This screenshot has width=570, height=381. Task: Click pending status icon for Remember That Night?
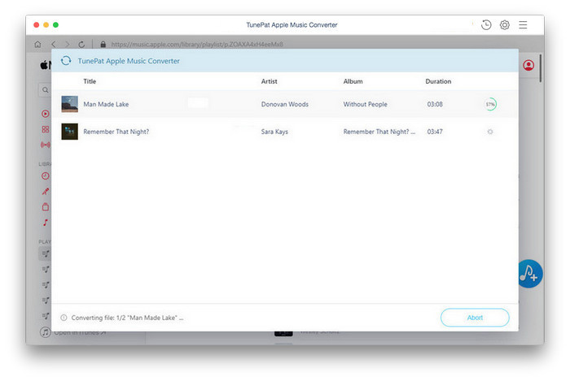[490, 131]
